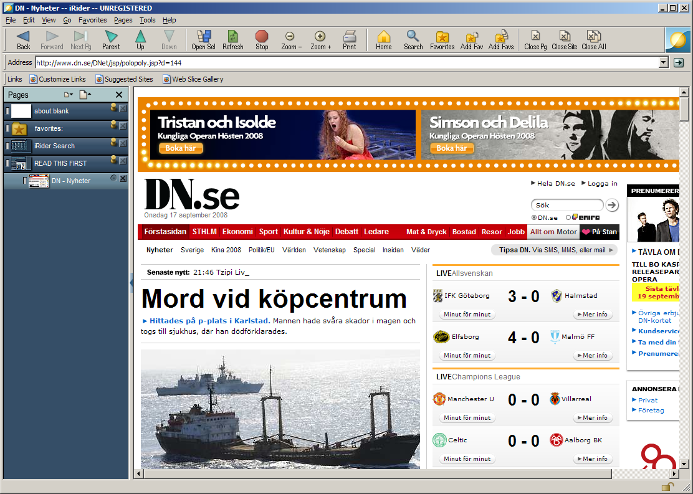Viewport: 693px width, 494px height.
Task: Open second Pages panel page dropdown
Action: click(85, 95)
